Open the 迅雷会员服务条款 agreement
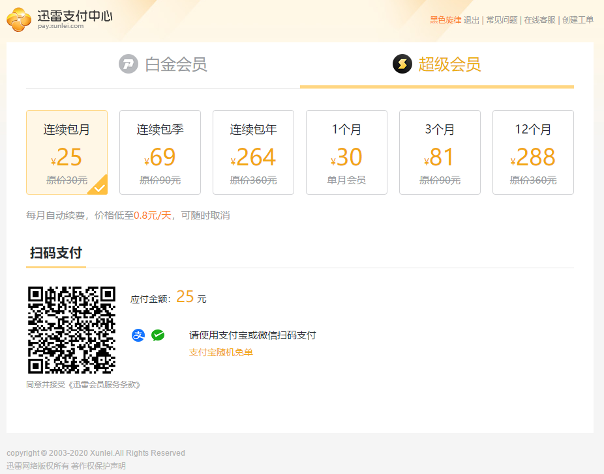Viewport: 604px width, 474px height. pos(104,385)
